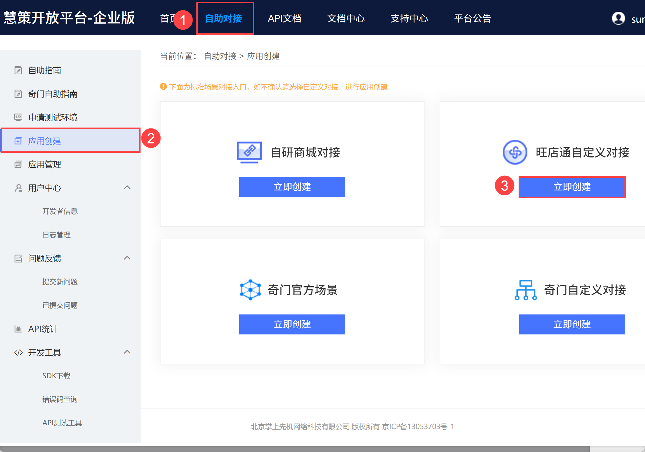Click the API统计 bar chart icon
This screenshot has height=452, width=645.
point(18,329)
